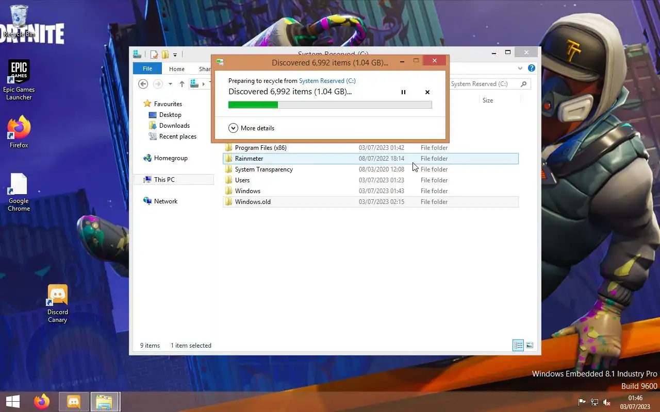Select This PC in navigation pane
Viewport: 660px width, 412px height.
[164, 180]
